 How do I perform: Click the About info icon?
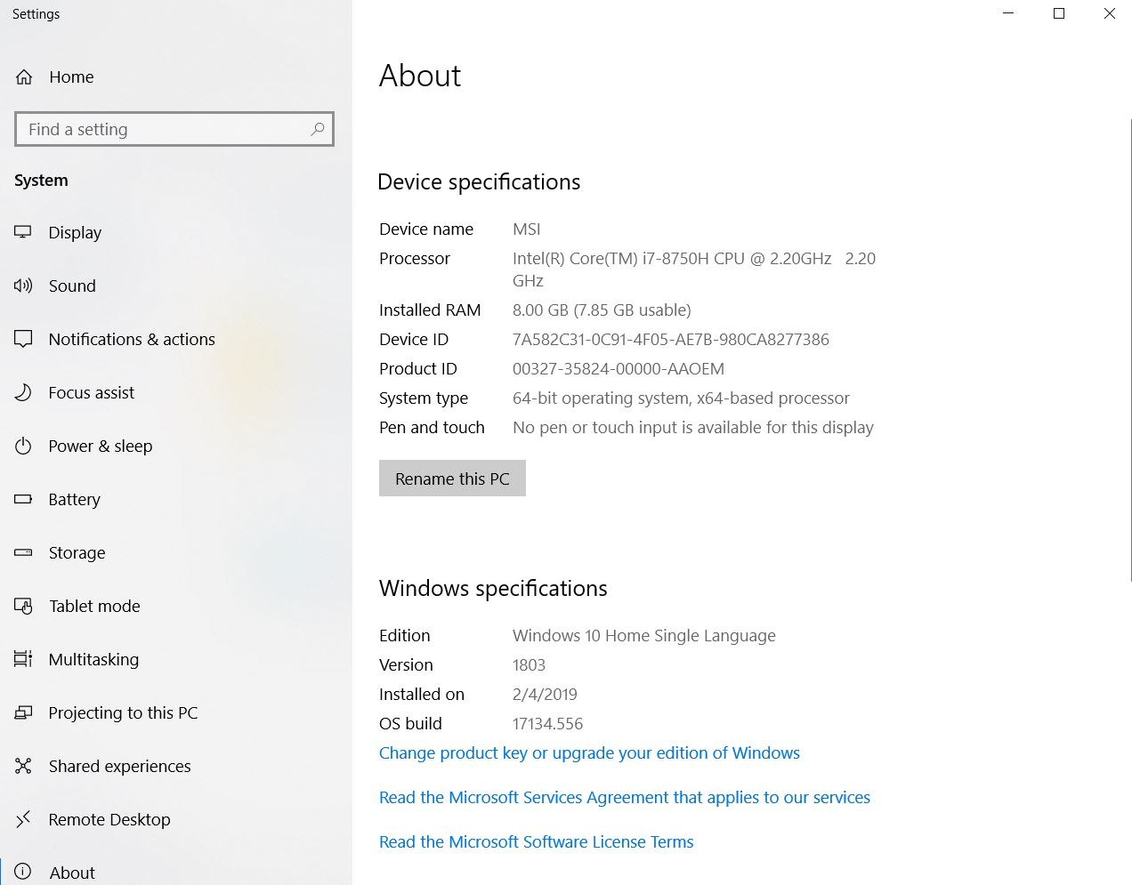pyautogui.click(x=23, y=872)
